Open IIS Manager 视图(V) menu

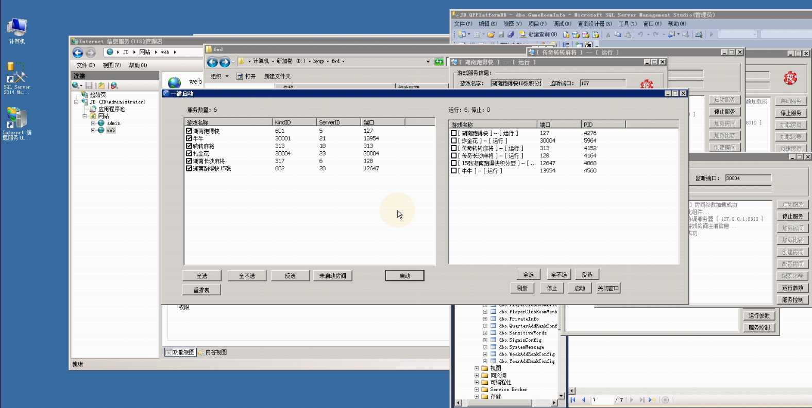(112, 65)
